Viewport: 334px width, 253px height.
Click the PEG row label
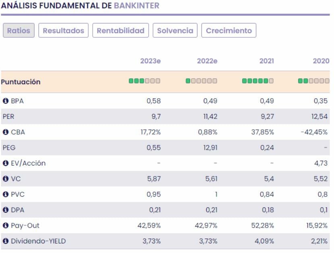9,148
